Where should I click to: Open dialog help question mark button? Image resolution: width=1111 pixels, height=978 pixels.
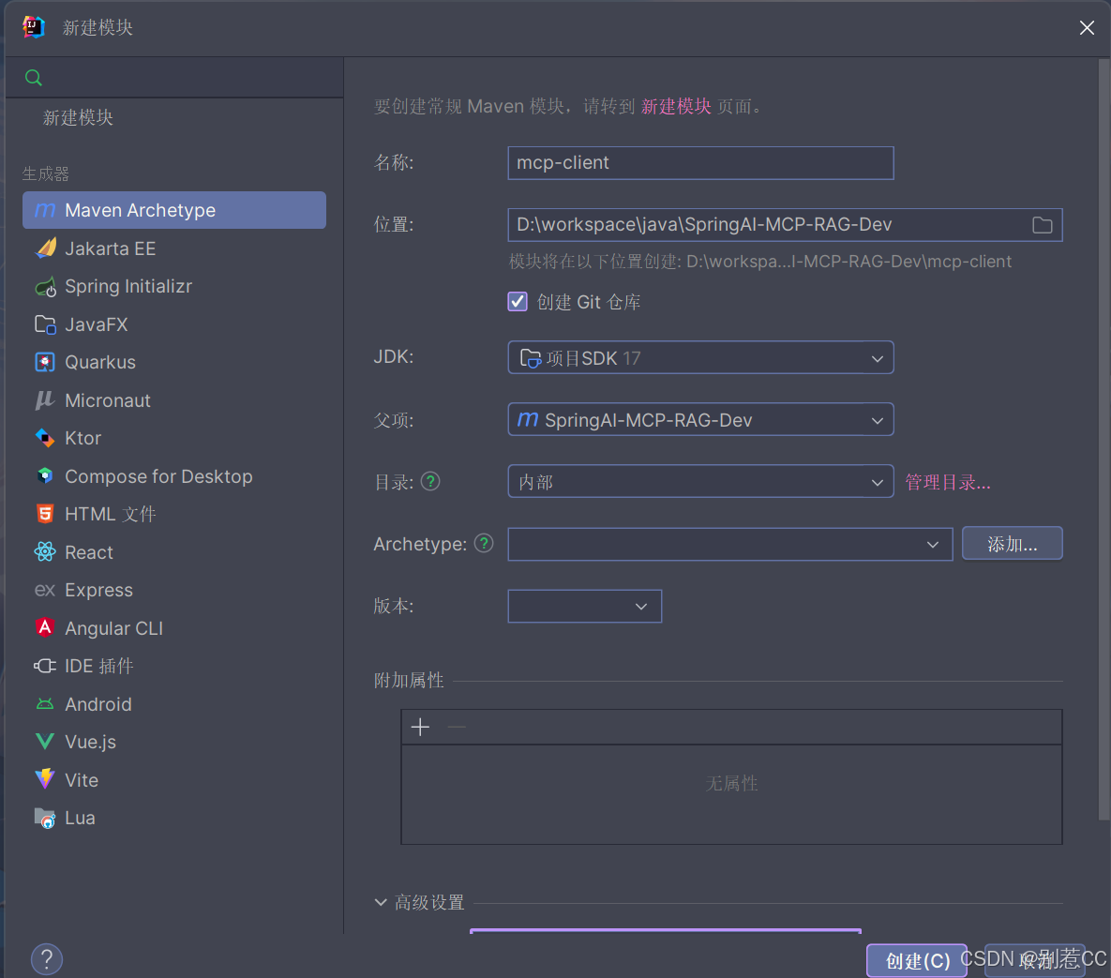pyautogui.click(x=47, y=959)
